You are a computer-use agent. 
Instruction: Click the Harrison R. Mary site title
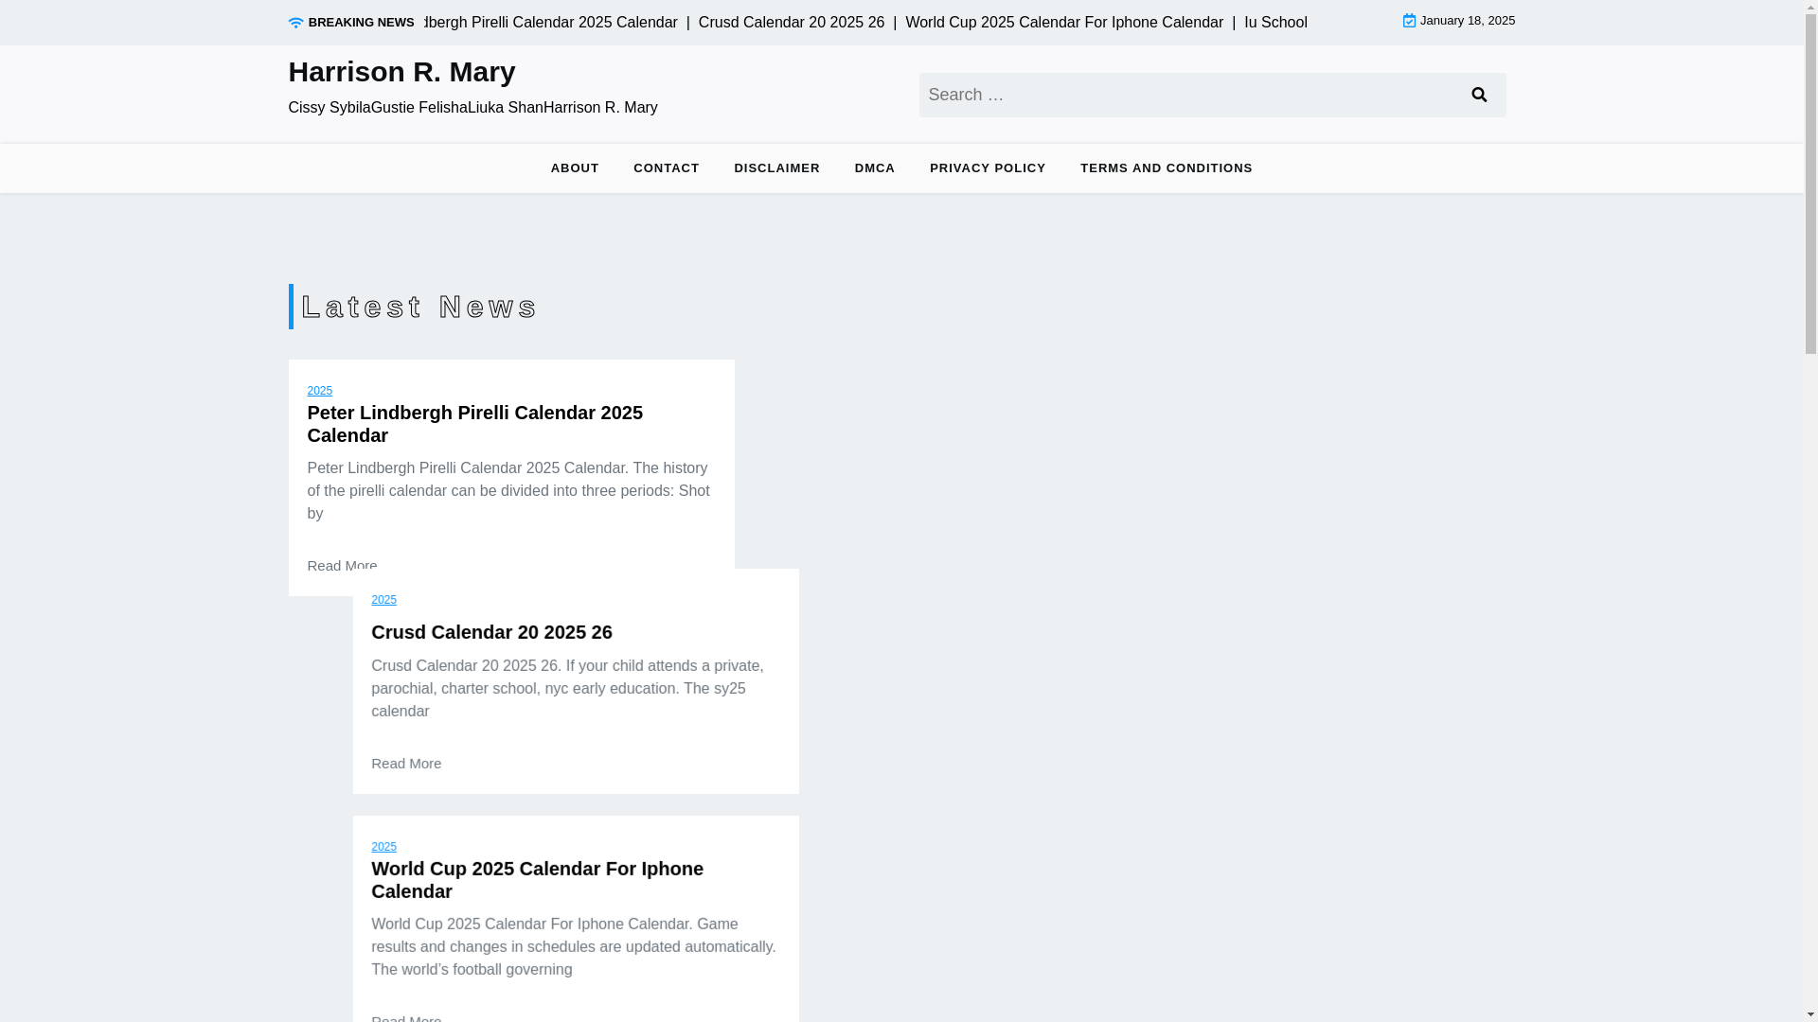(x=401, y=72)
